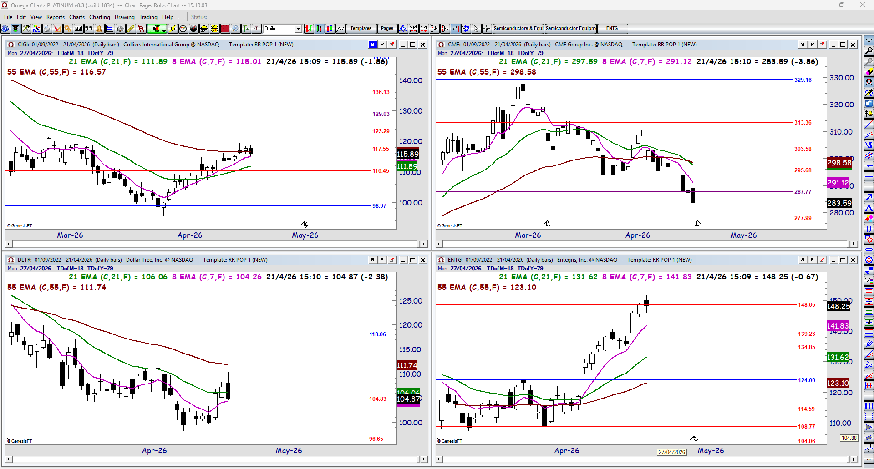Click the add text T+ toolbar icon
The height and width of the screenshot is (469, 874).
tap(246, 29)
